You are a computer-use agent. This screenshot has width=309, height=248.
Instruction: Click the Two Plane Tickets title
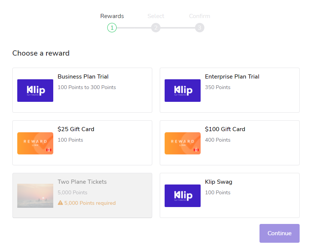82,182
